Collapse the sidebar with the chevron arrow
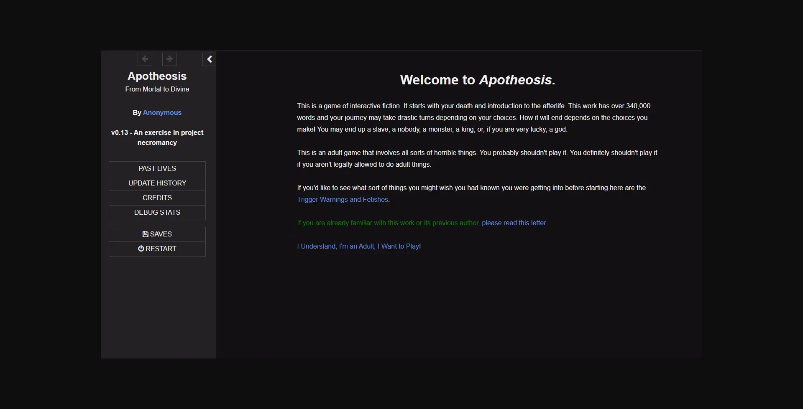Screen dimensions: 803x409 [209, 59]
